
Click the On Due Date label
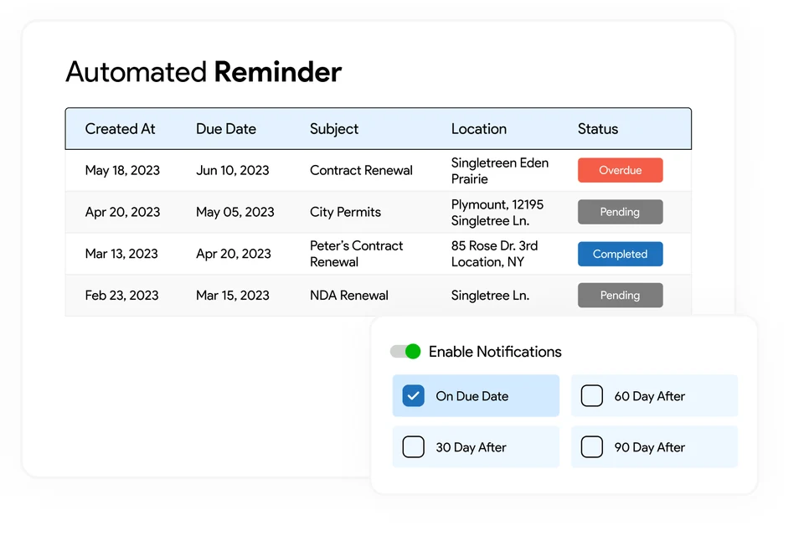472,396
